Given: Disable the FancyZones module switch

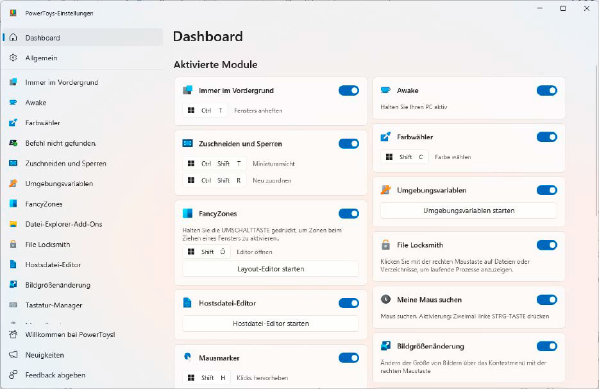Looking at the screenshot, I should click(x=349, y=213).
